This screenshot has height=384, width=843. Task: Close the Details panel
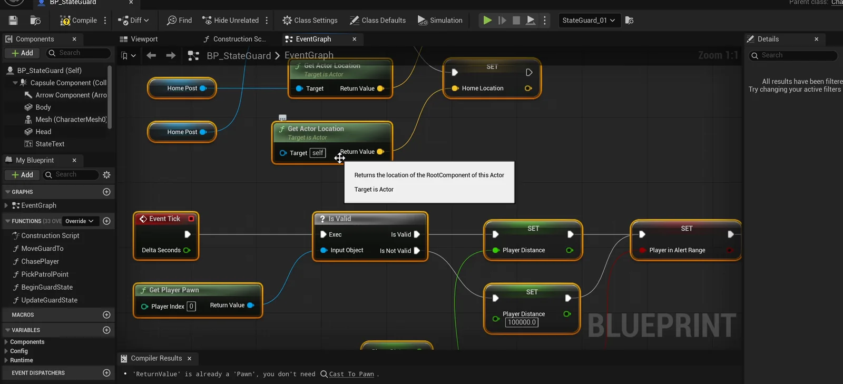817,39
